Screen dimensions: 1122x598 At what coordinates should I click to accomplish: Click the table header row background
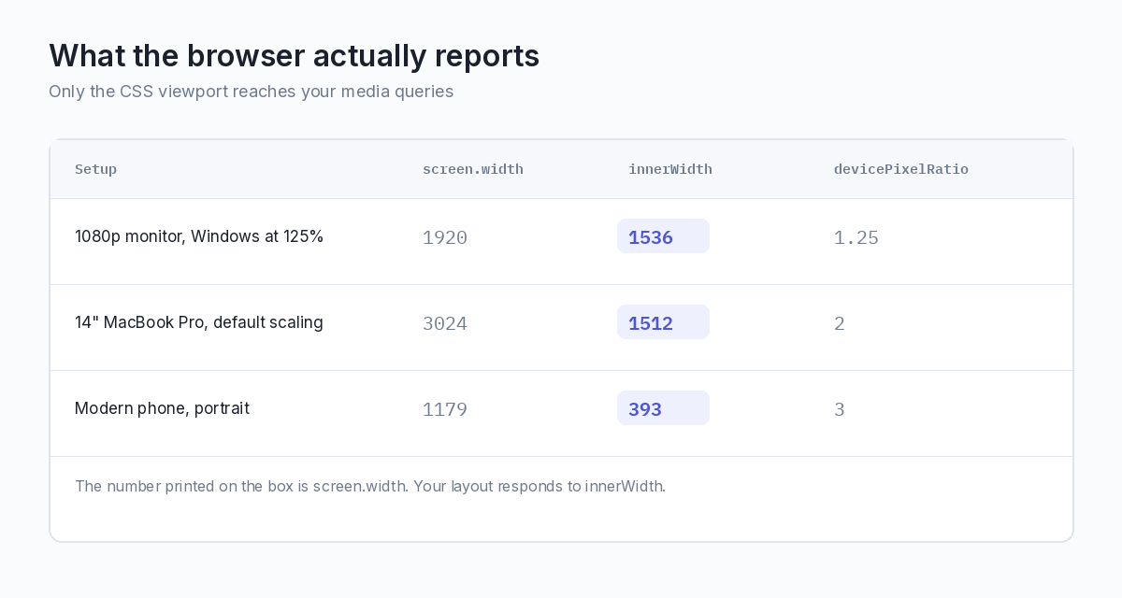click(561, 169)
